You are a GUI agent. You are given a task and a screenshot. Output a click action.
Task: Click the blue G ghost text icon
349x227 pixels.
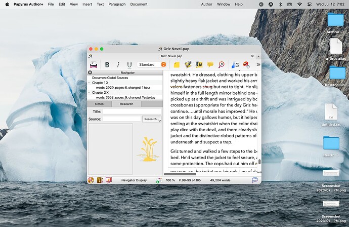click(235, 65)
